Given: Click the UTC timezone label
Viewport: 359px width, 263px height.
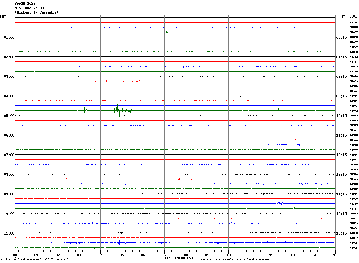Looking at the screenshot, I should click(x=343, y=17).
